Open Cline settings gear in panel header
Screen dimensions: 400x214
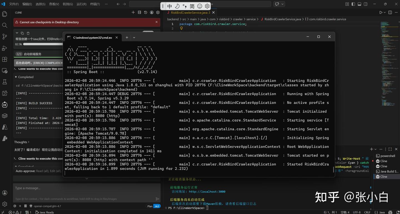tap(158, 12)
